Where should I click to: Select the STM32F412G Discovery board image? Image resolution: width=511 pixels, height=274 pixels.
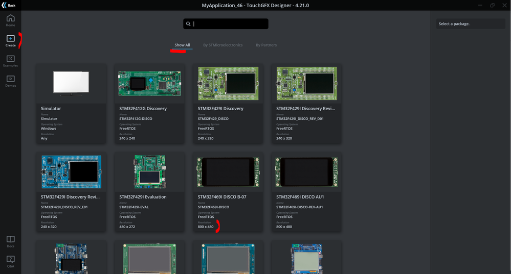149,84
